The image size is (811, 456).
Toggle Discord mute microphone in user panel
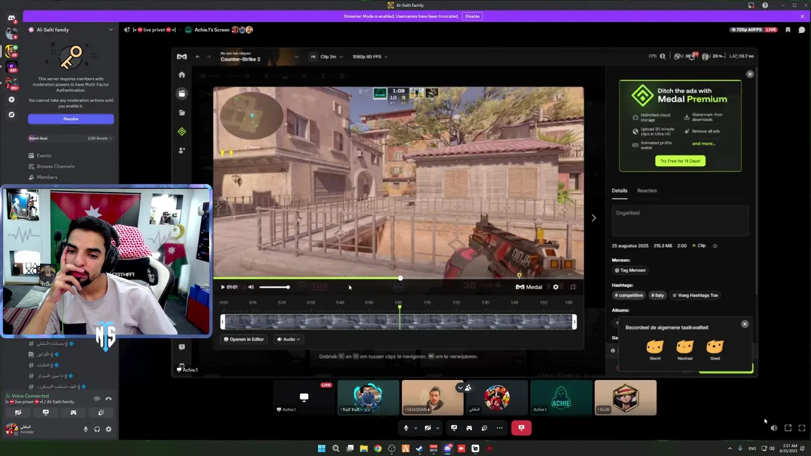click(x=86, y=429)
